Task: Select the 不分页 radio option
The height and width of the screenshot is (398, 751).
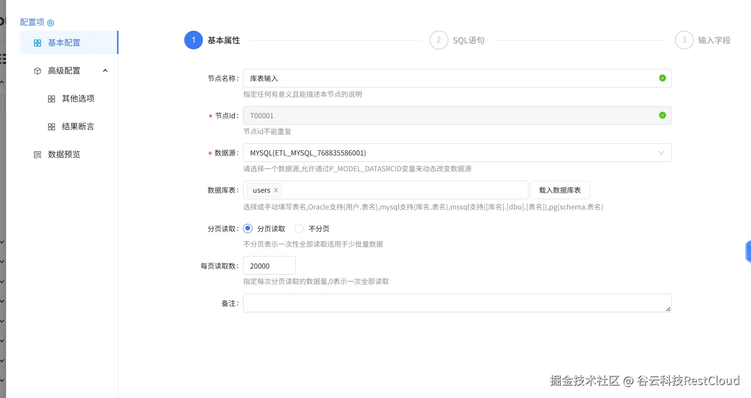Action: [x=299, y=229]
